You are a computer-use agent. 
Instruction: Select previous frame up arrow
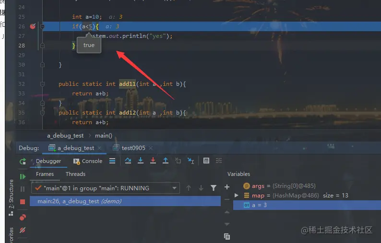pos(189,188)
